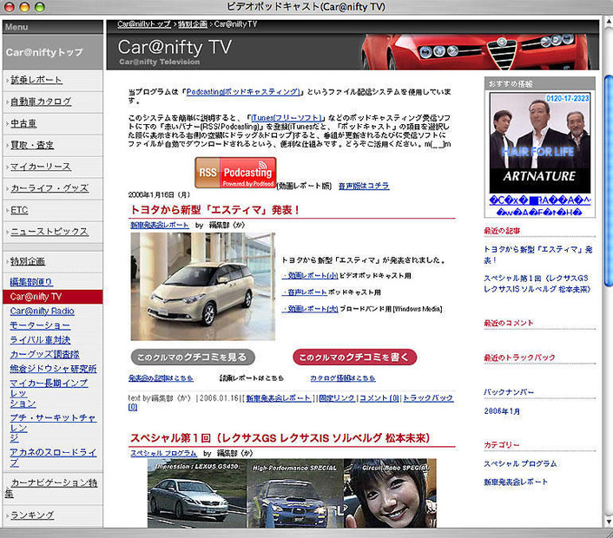Open 動画レポート(大) broadband link
613x538 pixels.
pos(310,309)
